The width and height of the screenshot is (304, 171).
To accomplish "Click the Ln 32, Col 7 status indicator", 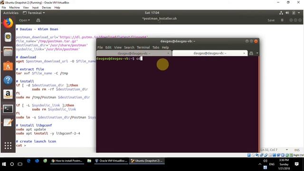I will (x=269, y=150).
